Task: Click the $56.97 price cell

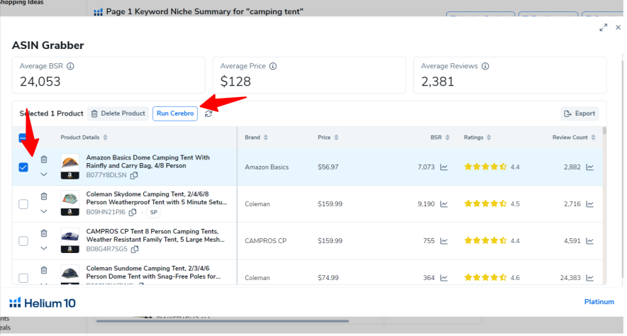Action: pyautogui.click(x=328, y=167)
